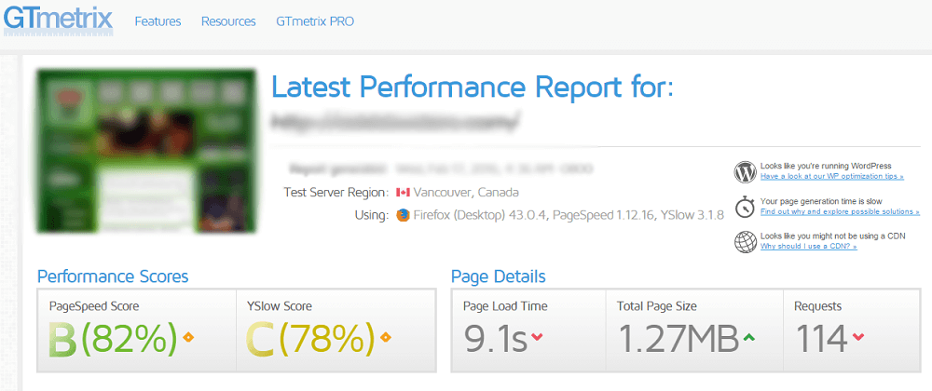
Task: Click the Performance Scores heading
Action: click(113, 276)
